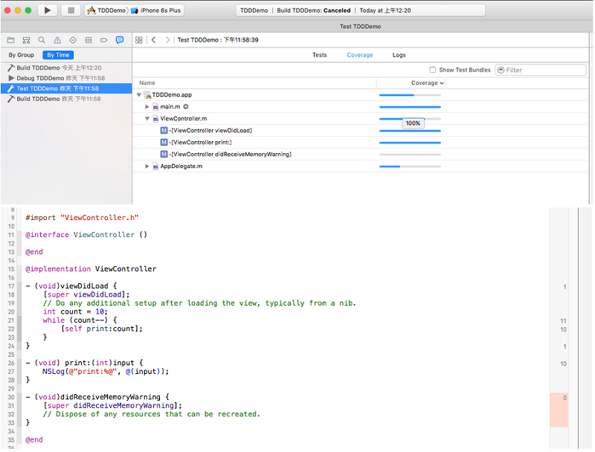The width and height of the screenshot is (595, 452).
Task: Click the related items grid icon
Action: pyautogui.click(x=139, y=40)
